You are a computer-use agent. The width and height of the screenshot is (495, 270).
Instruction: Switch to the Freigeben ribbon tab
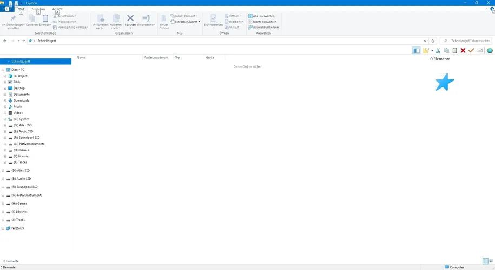click(38, 9)
